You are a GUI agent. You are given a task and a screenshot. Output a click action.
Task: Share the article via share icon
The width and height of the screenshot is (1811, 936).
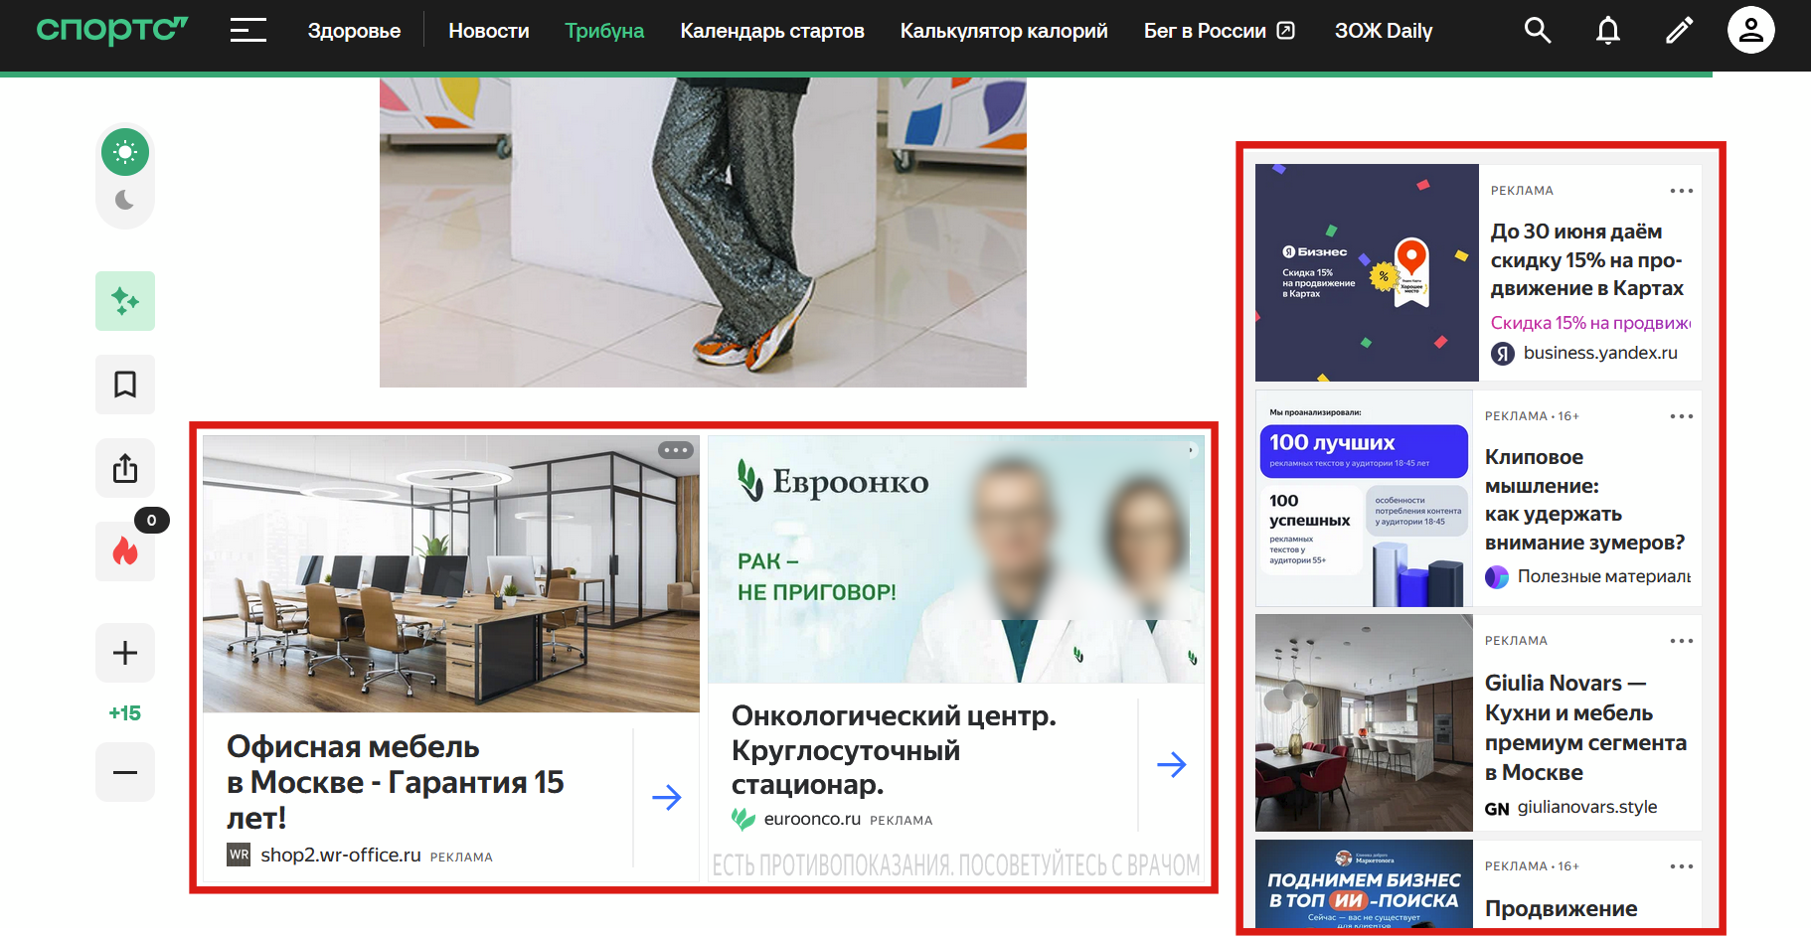(125, 468)
